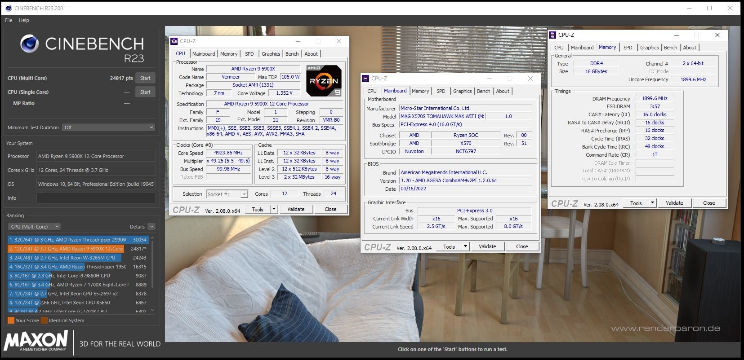The width and height of the screenshot is (744, 360).
Task: Click the ranking scrollbar down arrow
Action: point(152,310)
